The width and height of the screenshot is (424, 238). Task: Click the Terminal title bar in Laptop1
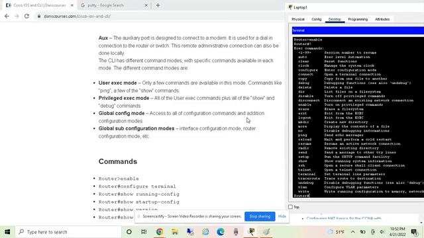click(358, 30)
